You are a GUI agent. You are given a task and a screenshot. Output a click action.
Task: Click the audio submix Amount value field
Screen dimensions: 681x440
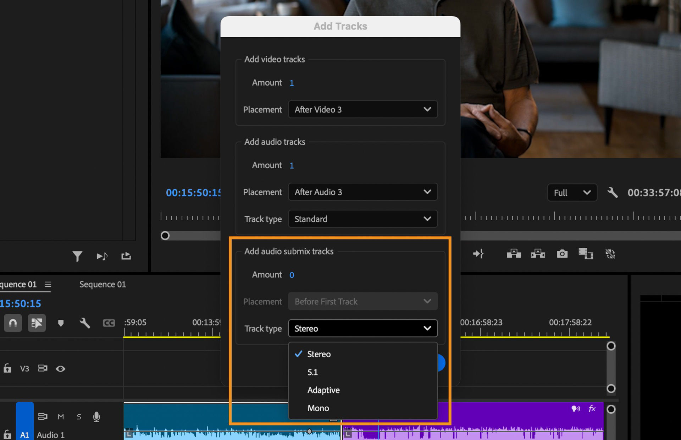tap(292, 275)
